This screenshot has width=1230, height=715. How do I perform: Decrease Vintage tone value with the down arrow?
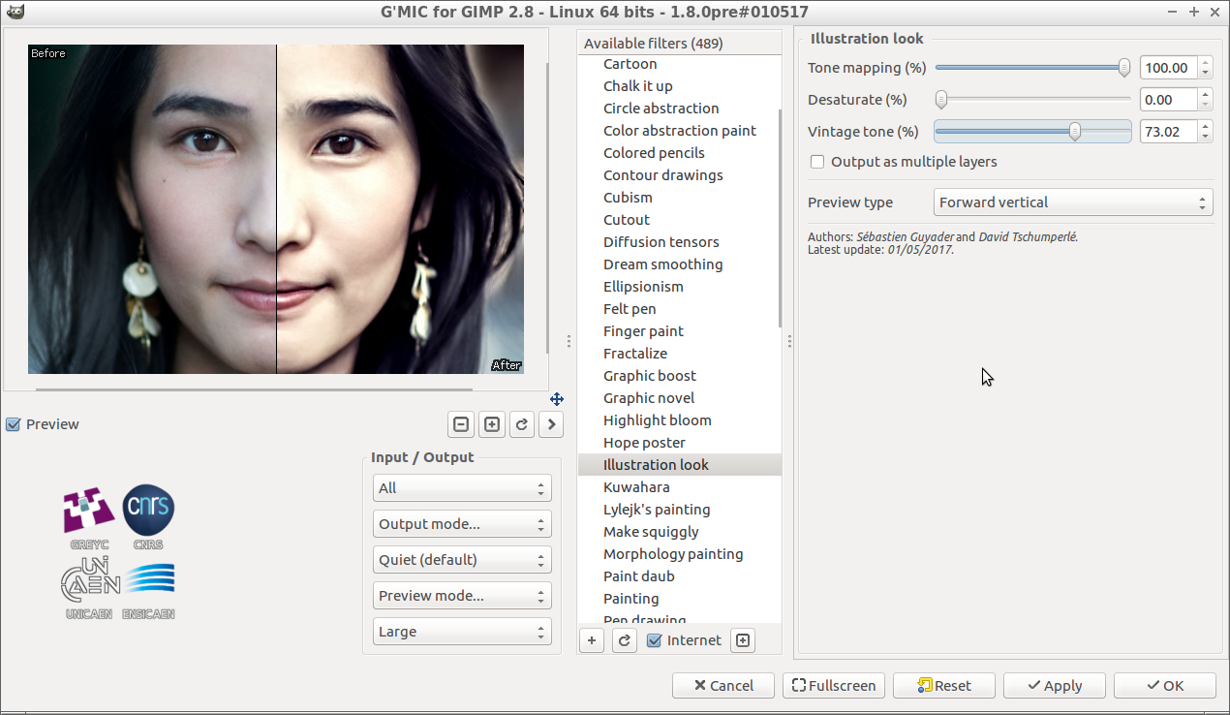pyautogui.click(x=1205, y=137)
